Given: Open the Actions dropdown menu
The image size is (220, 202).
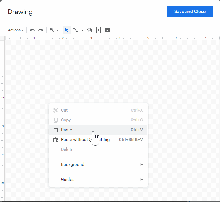Looking at the screenshot, I should point(16,30).
